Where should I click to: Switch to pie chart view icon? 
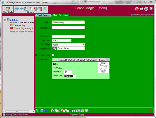click(x=82, y=110)
